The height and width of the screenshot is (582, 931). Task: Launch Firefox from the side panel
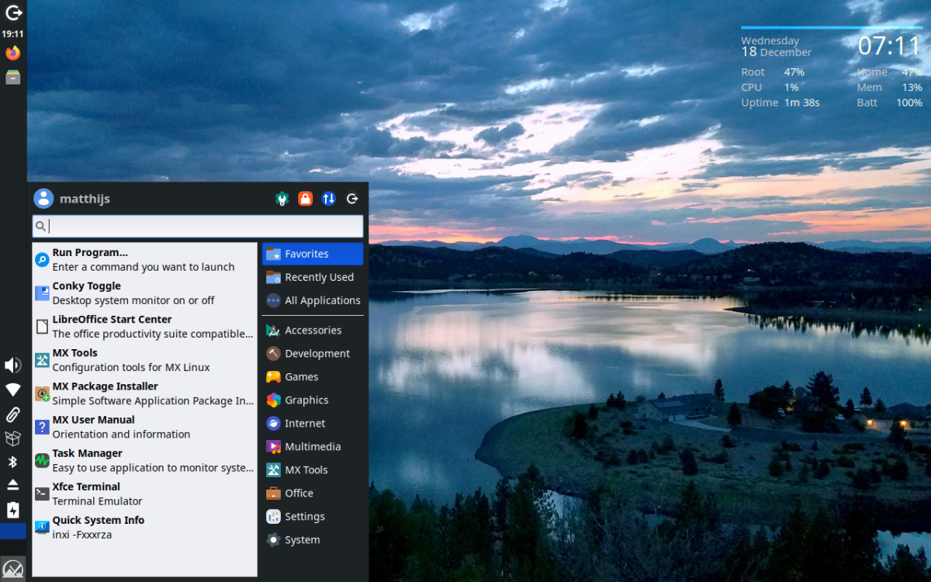[x=13, y=53]
